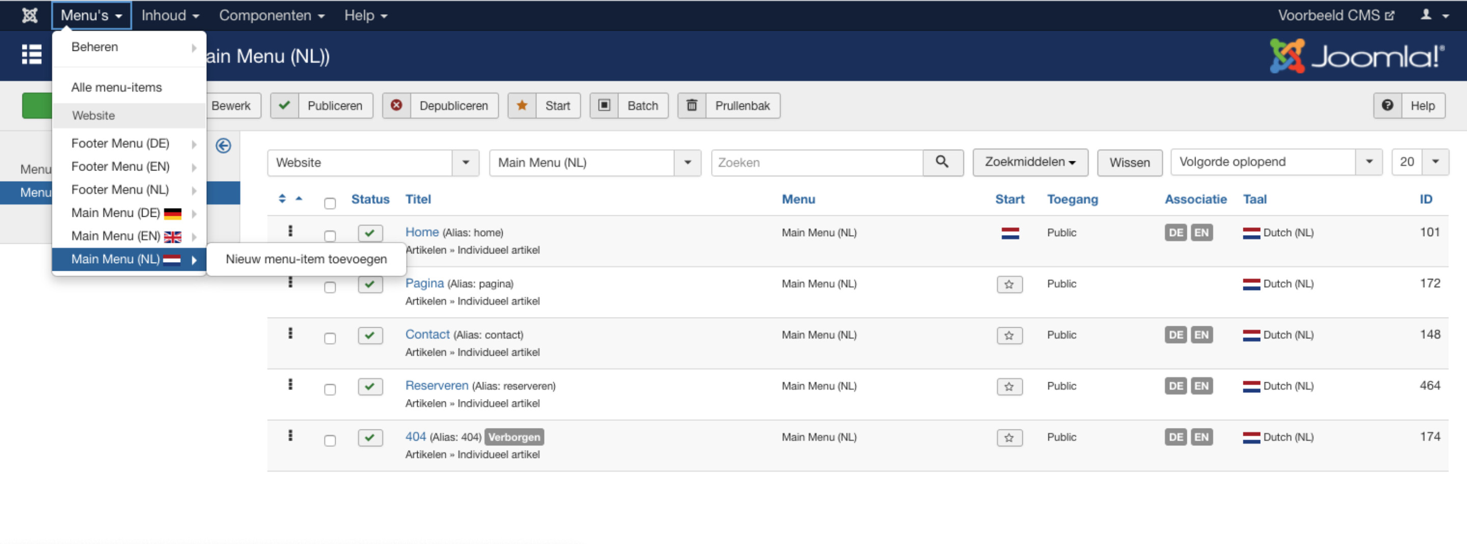The height and width of the screenshot is (544, 1467).
Task: Collapse sidebar with the circled arrow icon
Action: pyautogui.click(x=223, y=146)
